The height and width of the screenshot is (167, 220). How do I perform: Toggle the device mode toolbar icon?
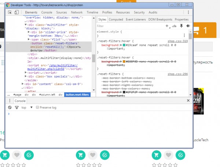[16, 12]
